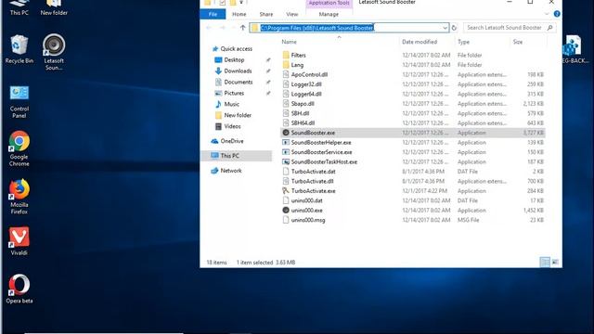Switch to the Details view layout icon
The image size is (594, 334).
click(x=545, y=262)
